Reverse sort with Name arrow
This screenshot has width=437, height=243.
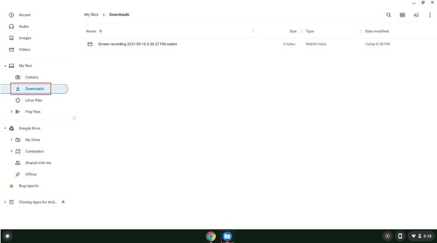[x=101, y=31]
